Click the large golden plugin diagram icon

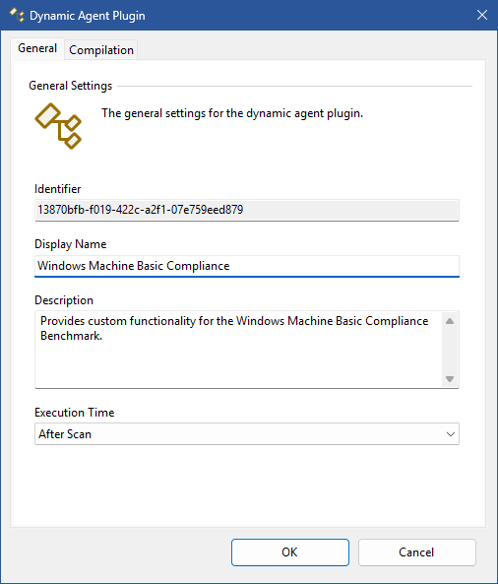(x=58, y=126)
